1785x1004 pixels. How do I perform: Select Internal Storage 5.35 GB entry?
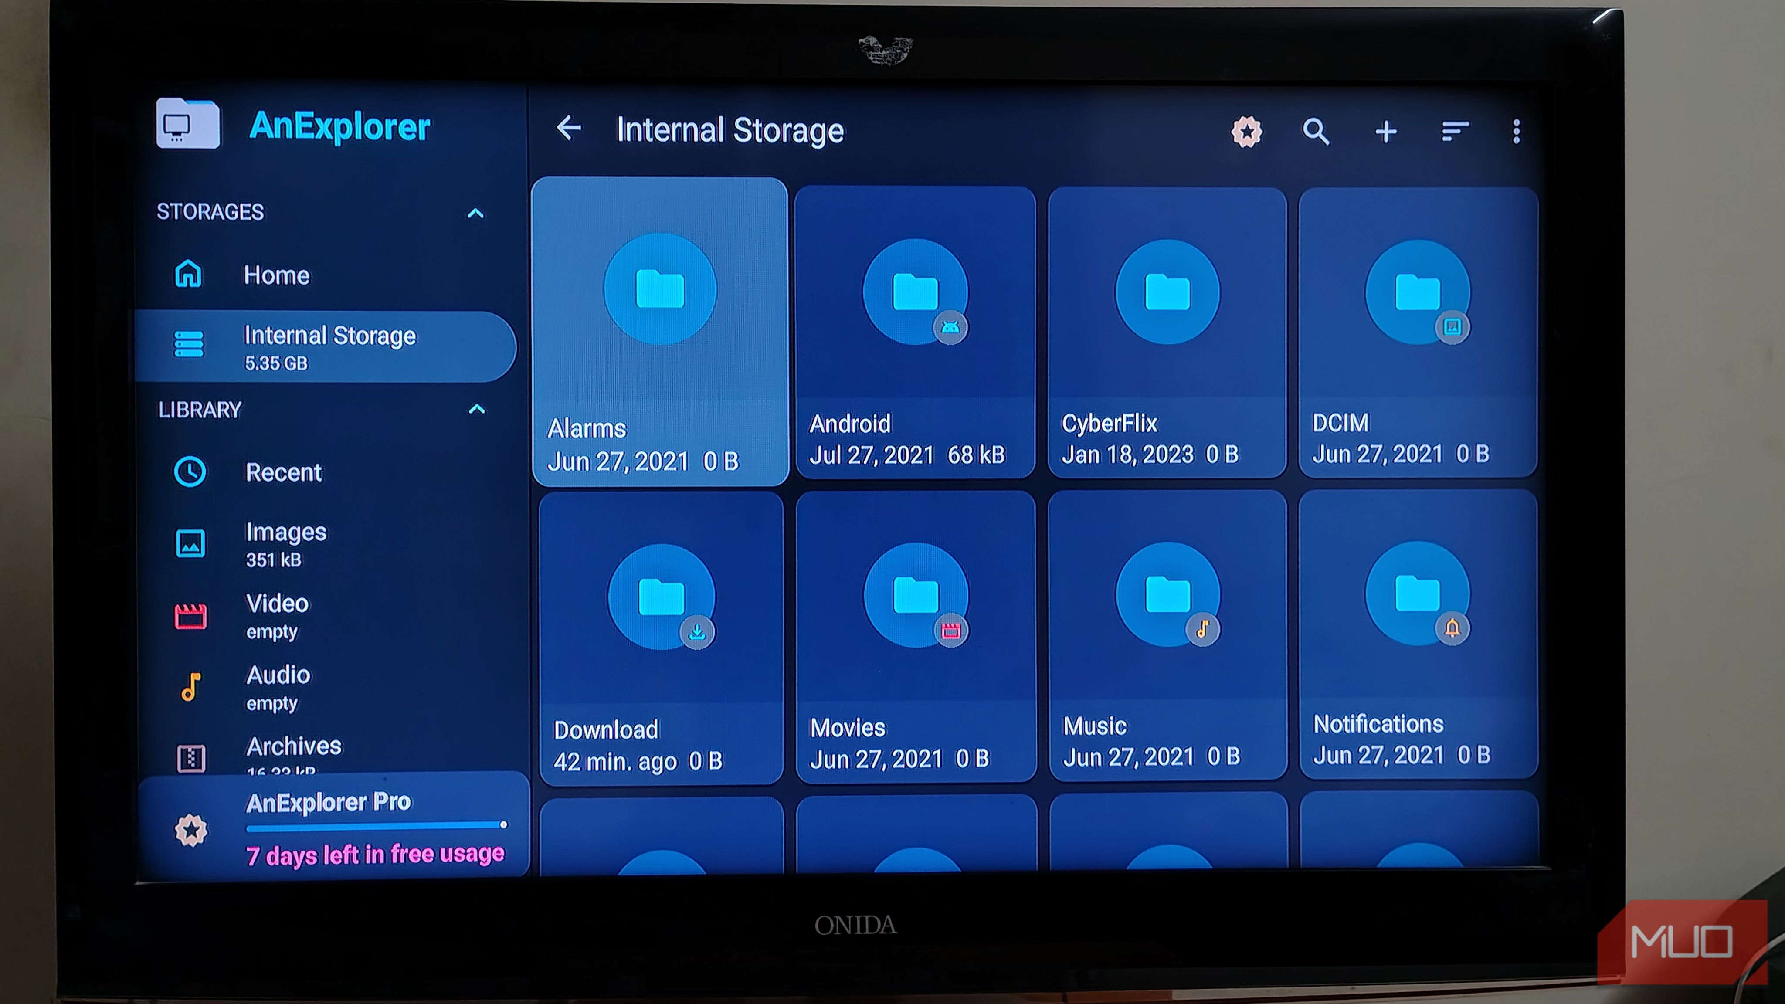pos(326,346)
